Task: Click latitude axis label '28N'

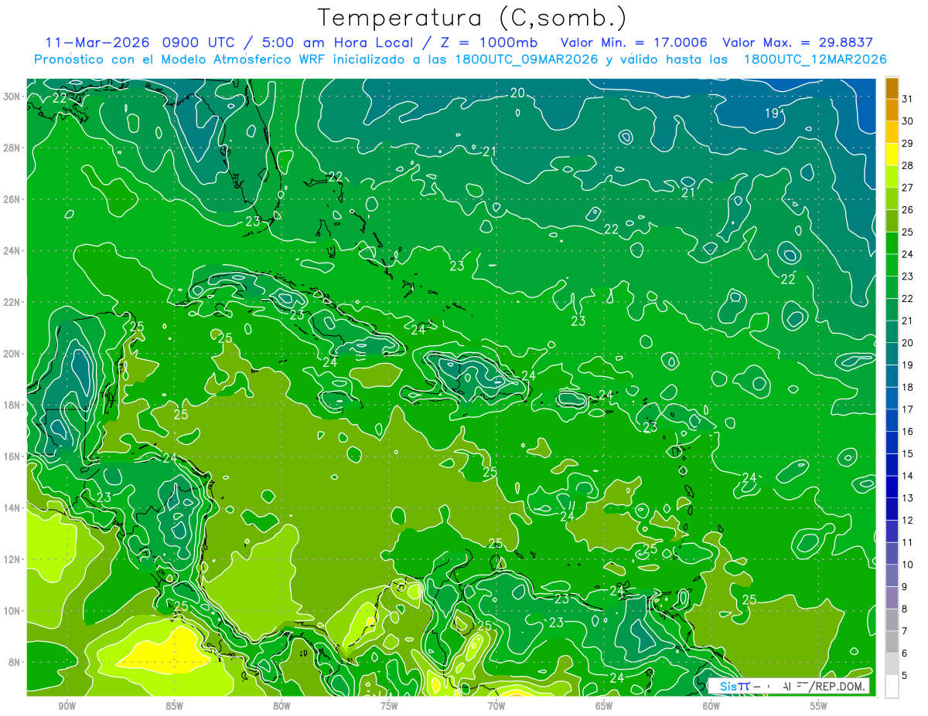Action: point(12,148)
